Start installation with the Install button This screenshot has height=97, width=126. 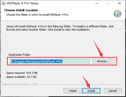coord(91,91)
